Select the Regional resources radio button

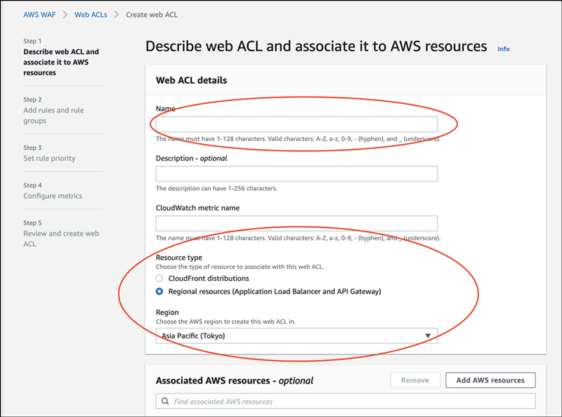[x=159, y=289]
